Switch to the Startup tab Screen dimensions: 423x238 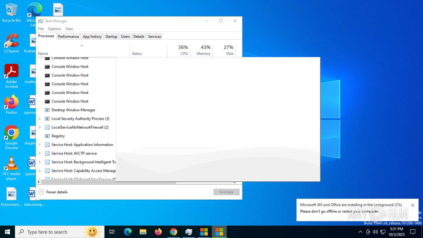point(111,37)
